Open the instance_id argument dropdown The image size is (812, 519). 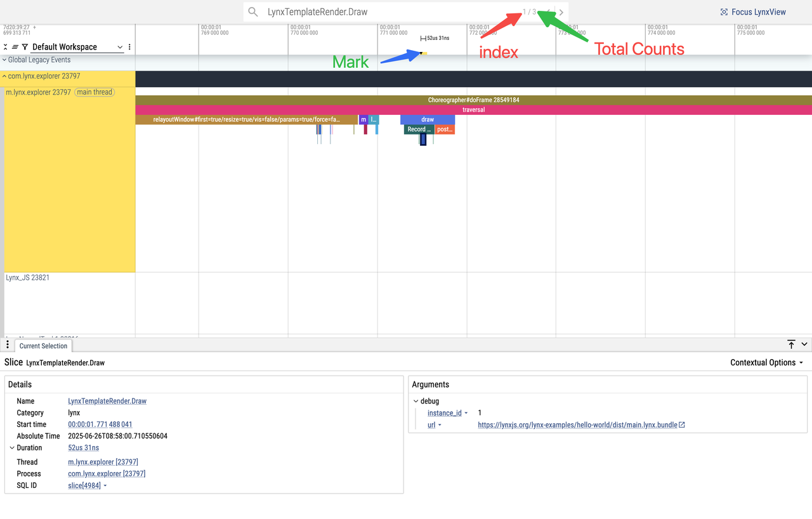448,413
